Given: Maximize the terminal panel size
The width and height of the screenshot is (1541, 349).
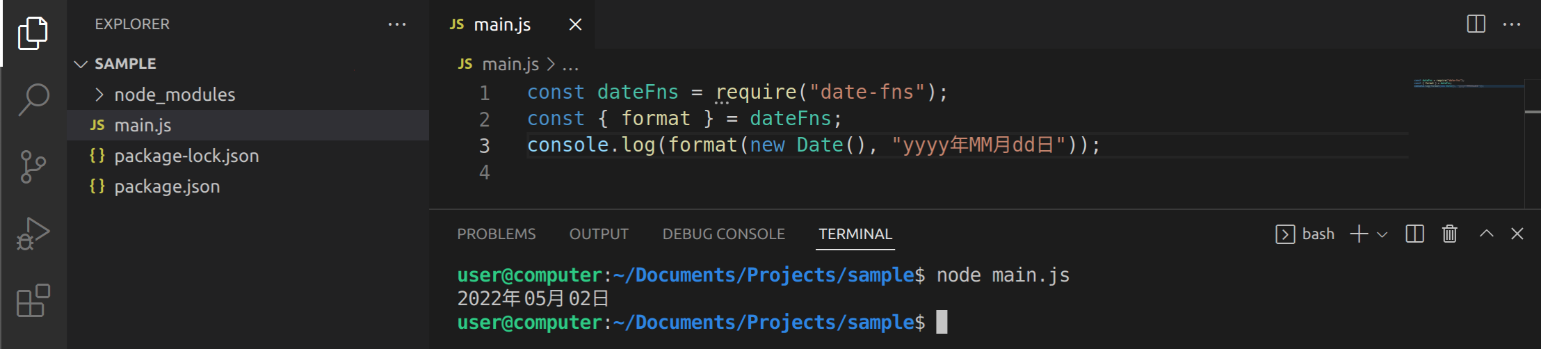Looking at the screenshot, I should point(1486,234).
